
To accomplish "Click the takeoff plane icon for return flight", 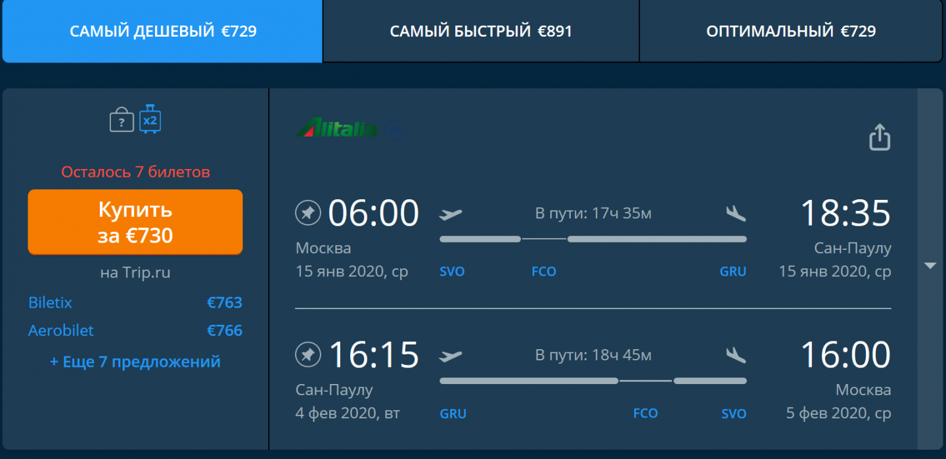I will click(451, 356).
